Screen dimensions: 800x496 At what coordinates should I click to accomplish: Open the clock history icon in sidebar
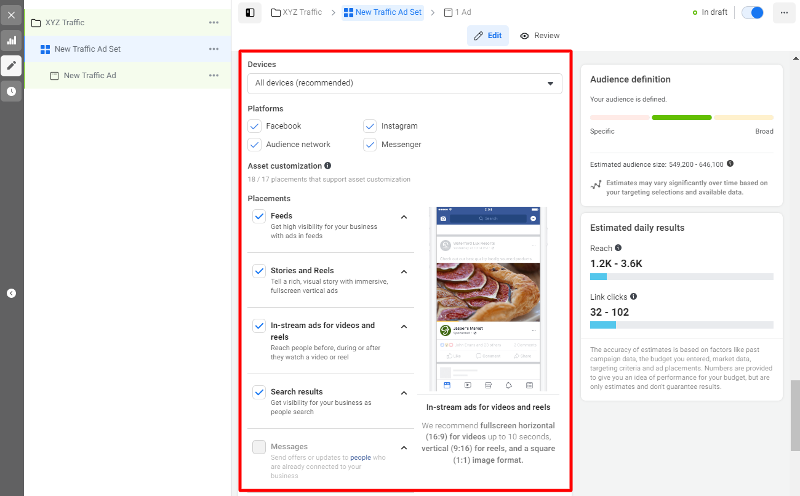tap(11, 91)
